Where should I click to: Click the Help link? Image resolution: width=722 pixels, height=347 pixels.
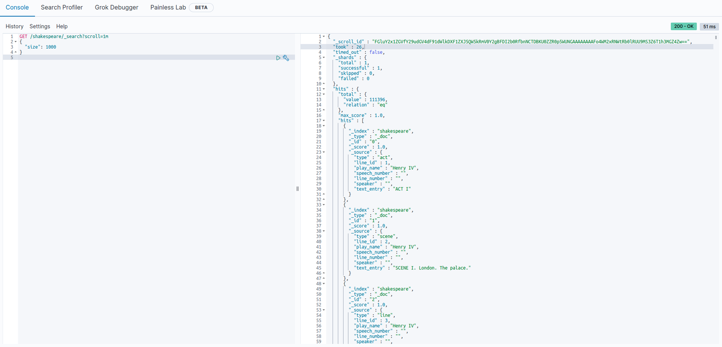62,26
